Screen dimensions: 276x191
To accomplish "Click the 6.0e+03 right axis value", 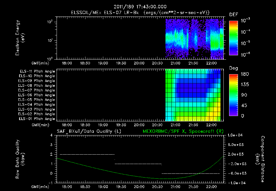I will coord(236,145).
